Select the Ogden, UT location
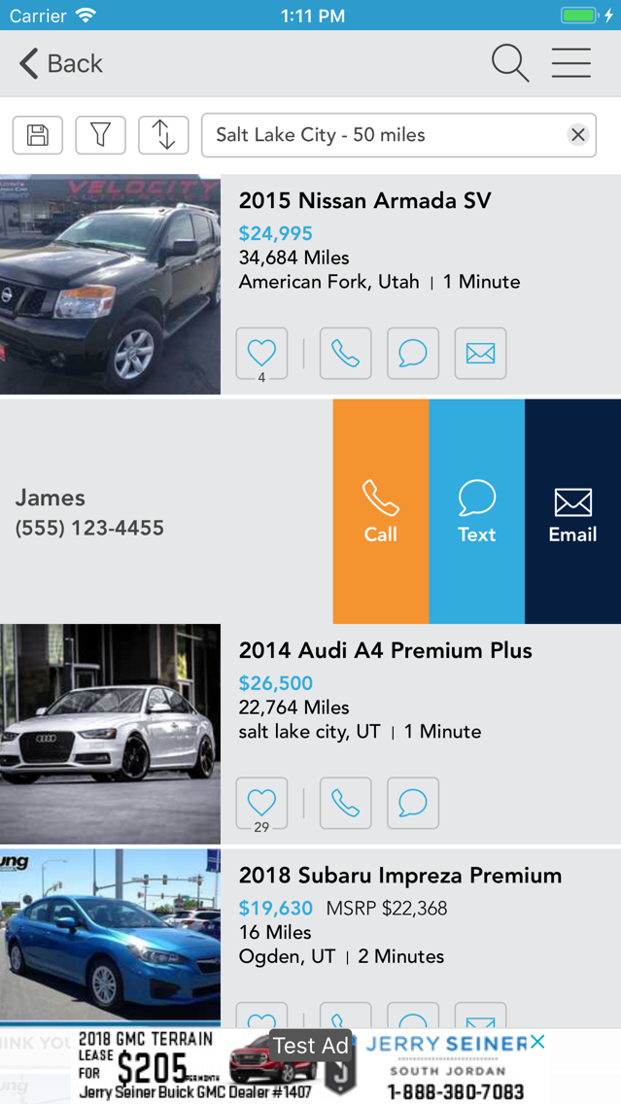Image resolution: width=621 pixels, height=1104 pixels. [x=287, y=956]
